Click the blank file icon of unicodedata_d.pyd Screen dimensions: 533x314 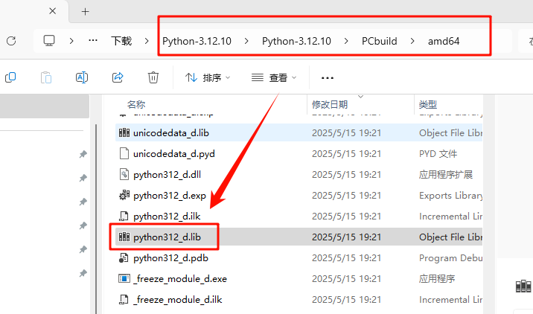click(124, 153)
